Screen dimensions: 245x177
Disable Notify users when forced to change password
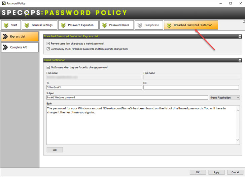click(x=48, y=68)
